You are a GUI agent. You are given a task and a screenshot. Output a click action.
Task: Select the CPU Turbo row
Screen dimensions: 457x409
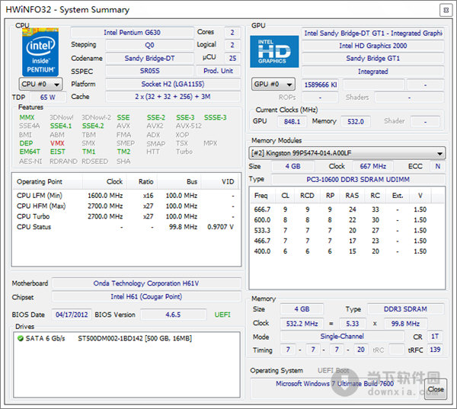126,216
